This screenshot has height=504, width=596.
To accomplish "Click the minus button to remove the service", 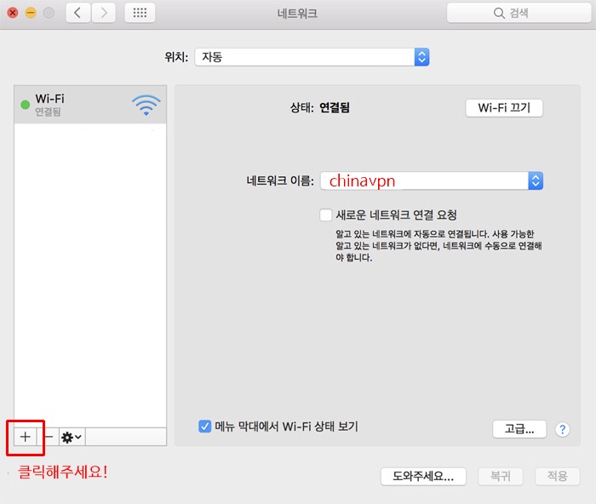I will pos(48,437).
